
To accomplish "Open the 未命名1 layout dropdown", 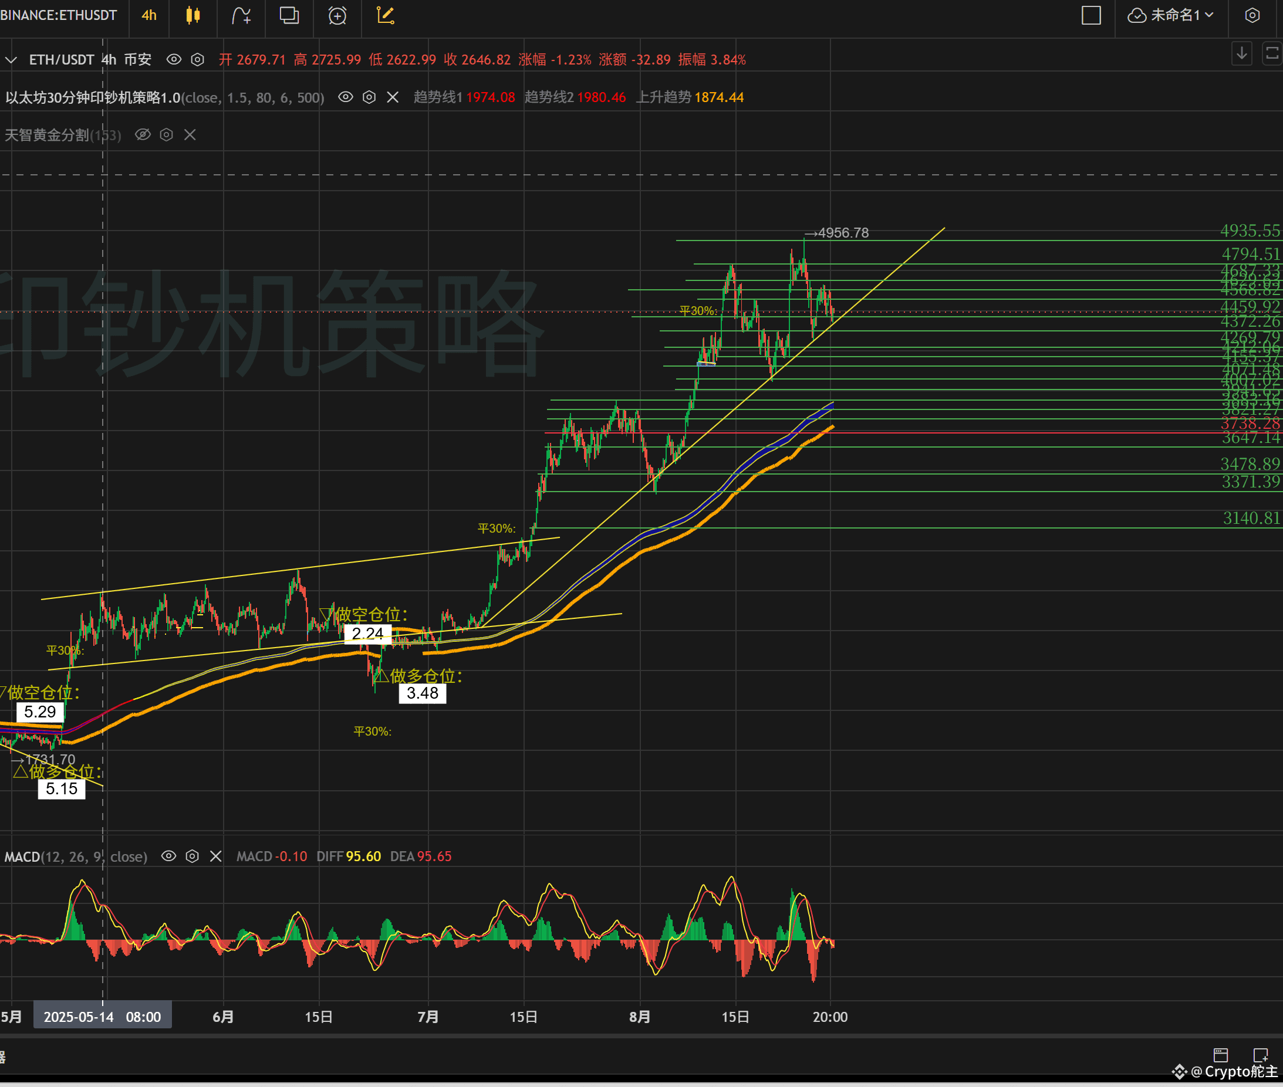I will coord(1170,15).
